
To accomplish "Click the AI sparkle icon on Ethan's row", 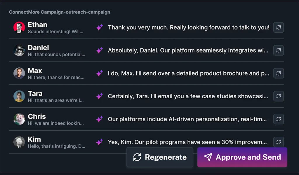I will 100,27.
